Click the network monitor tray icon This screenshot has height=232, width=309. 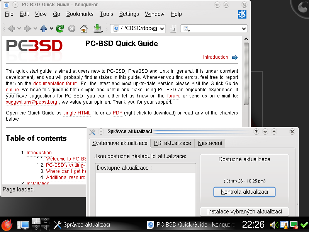(x=294, y=225)
